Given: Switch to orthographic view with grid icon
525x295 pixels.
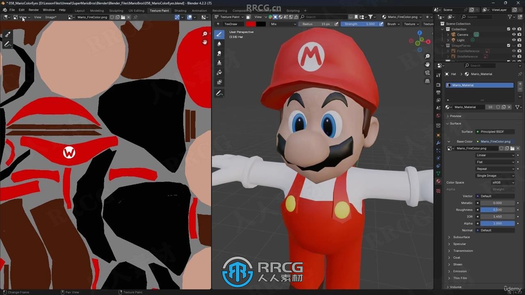Looking at the screenshot, I should (x=427, y=81).
